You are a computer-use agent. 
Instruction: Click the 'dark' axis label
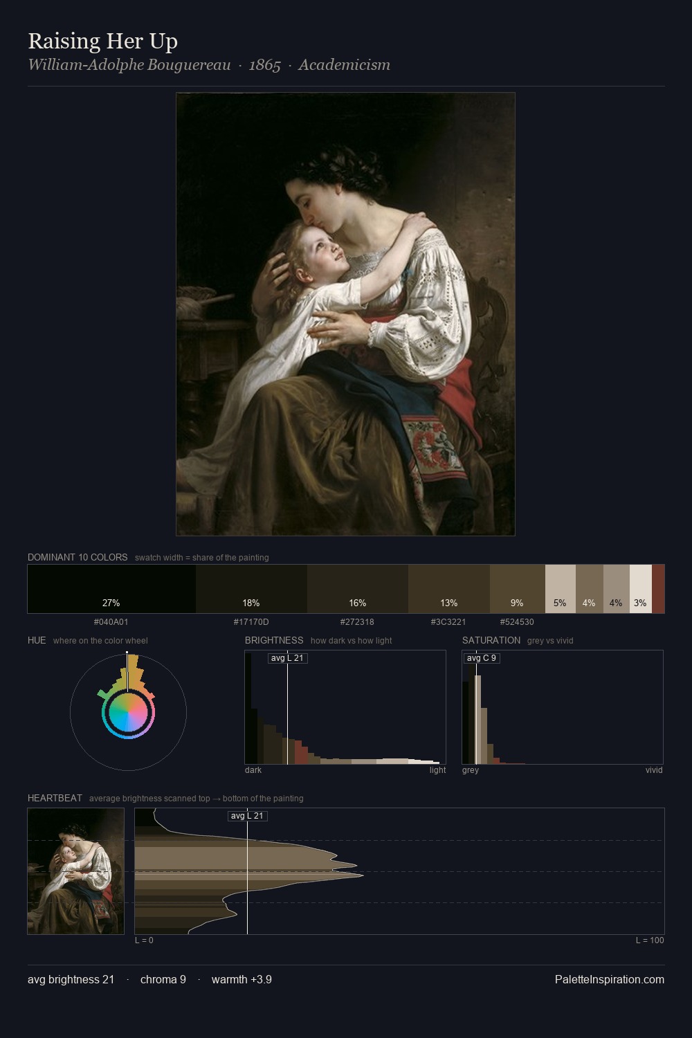[x=253, y=770]
